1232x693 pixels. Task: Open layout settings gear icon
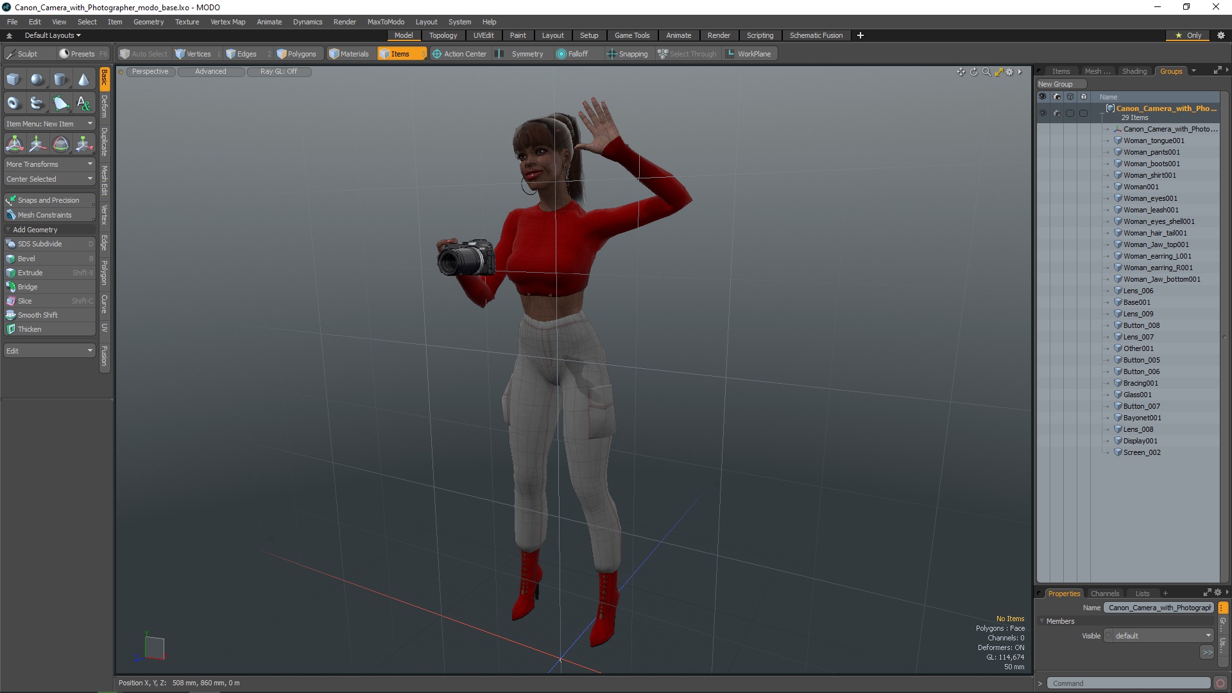tap(1220, 35)
